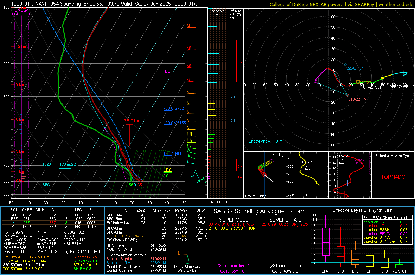Screen dimensions: 415x275
Task: Click the STP (cin) = 1.1 value
Action: [85, 261]
